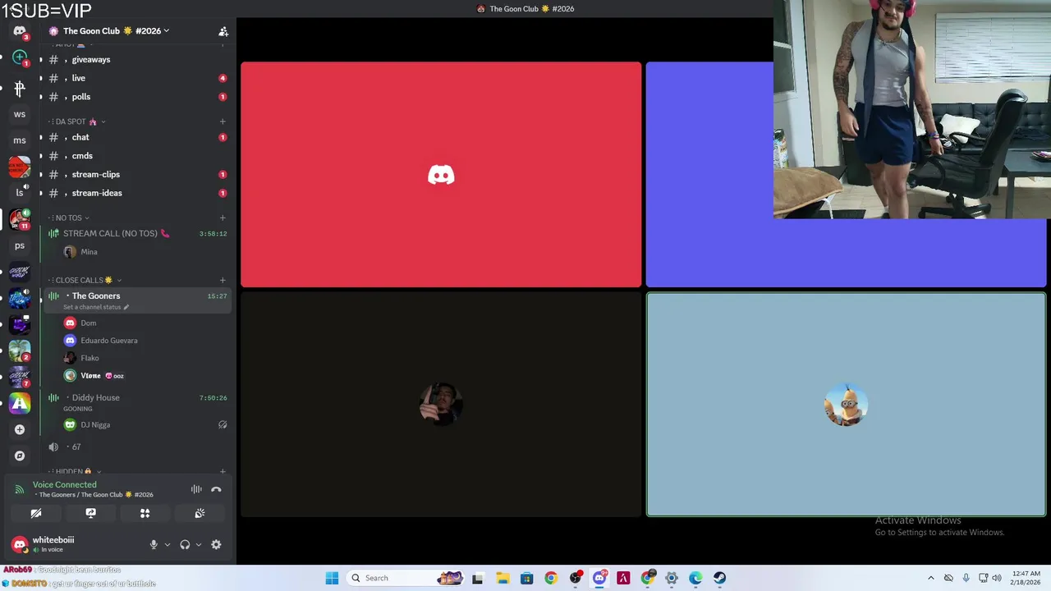
Task: Expand the HIDDEN category
Action: pyautogui.click(x=75, y=471)
